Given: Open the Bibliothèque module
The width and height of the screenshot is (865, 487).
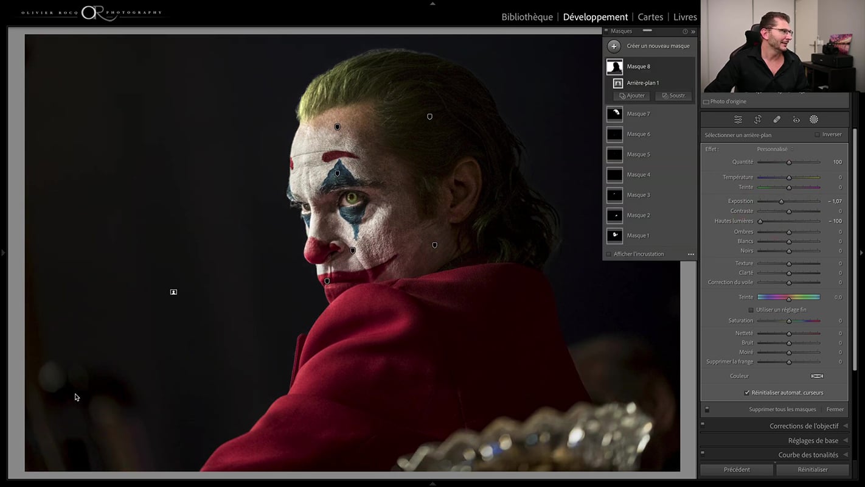Looking at the screenshot, I should coord(527,17).
